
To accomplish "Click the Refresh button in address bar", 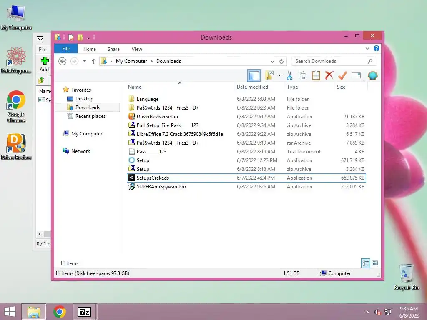I will 281,62.
